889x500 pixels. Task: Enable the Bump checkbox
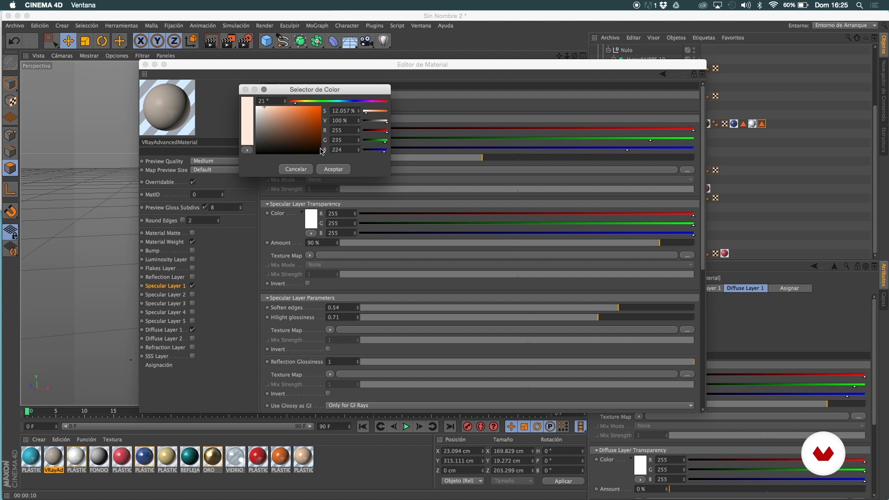pos(192,250)
